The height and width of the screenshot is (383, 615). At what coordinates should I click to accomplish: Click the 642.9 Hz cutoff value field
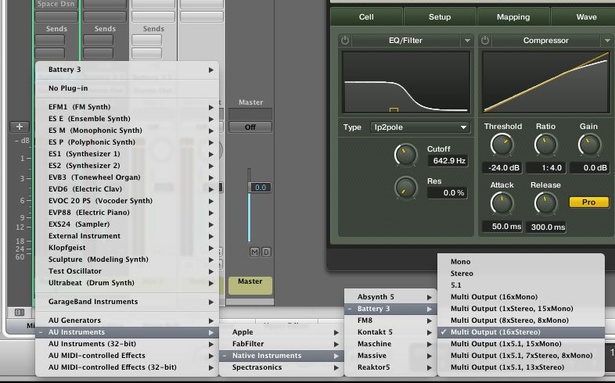(x=448, y=160)
